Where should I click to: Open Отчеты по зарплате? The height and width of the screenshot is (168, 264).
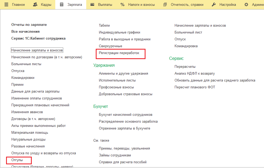pyautogui.click(x=29, y=25)
